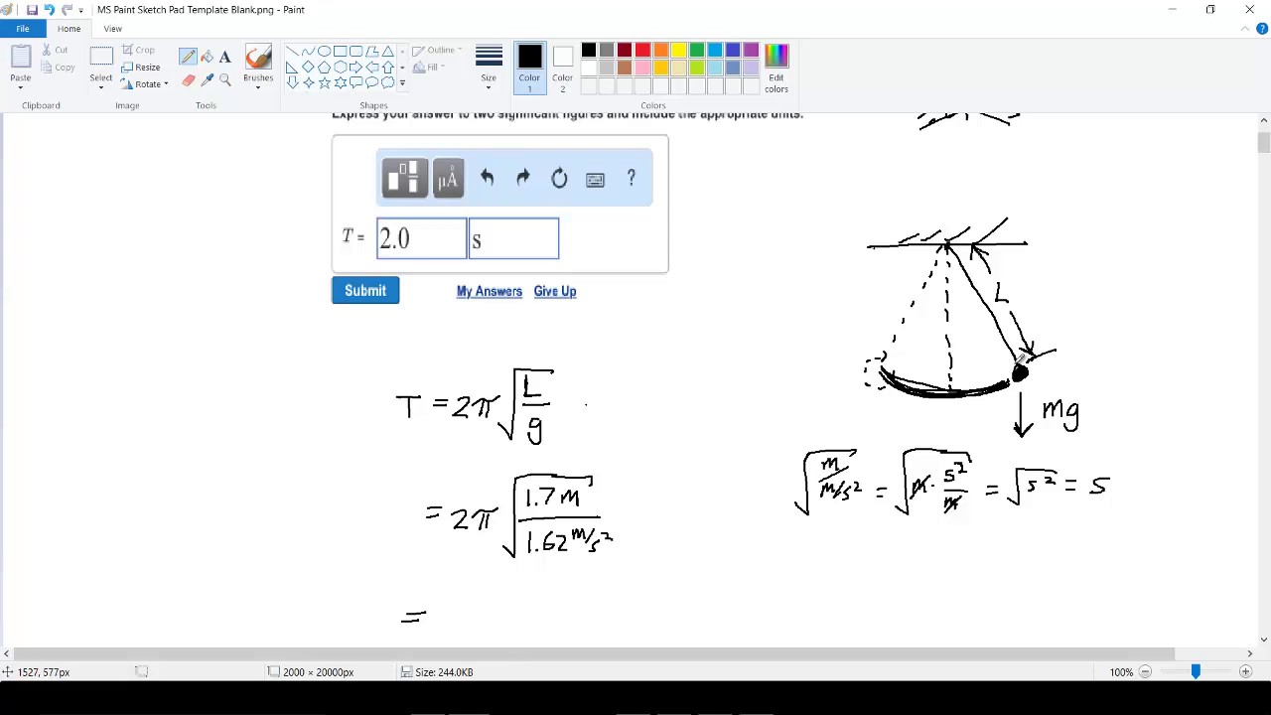Switch to the Home ribbon tab

pos(69,29)
